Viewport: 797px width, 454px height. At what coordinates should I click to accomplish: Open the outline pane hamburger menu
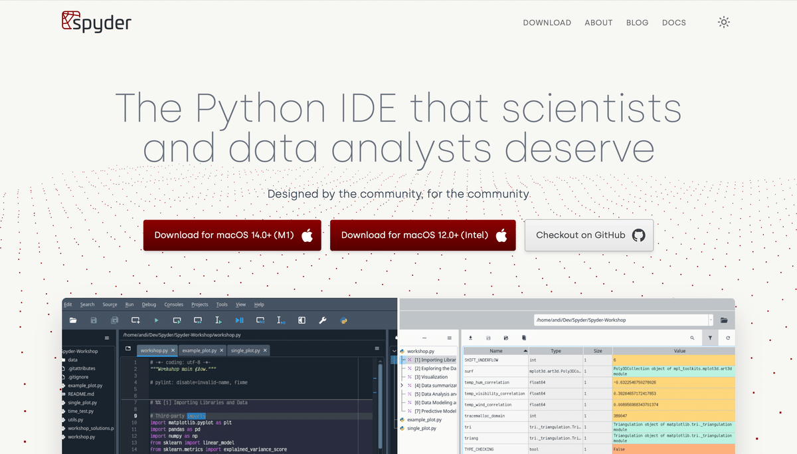[449, 338]
